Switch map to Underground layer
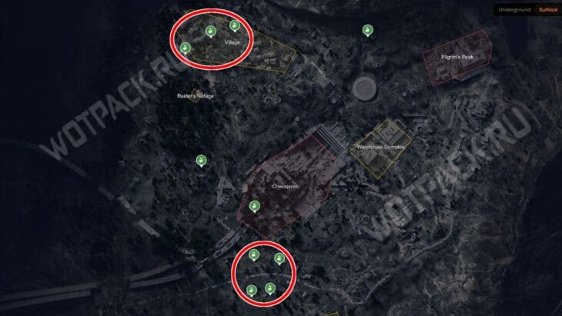This screenshot has width=562, height=316. (x=514, y=10)
